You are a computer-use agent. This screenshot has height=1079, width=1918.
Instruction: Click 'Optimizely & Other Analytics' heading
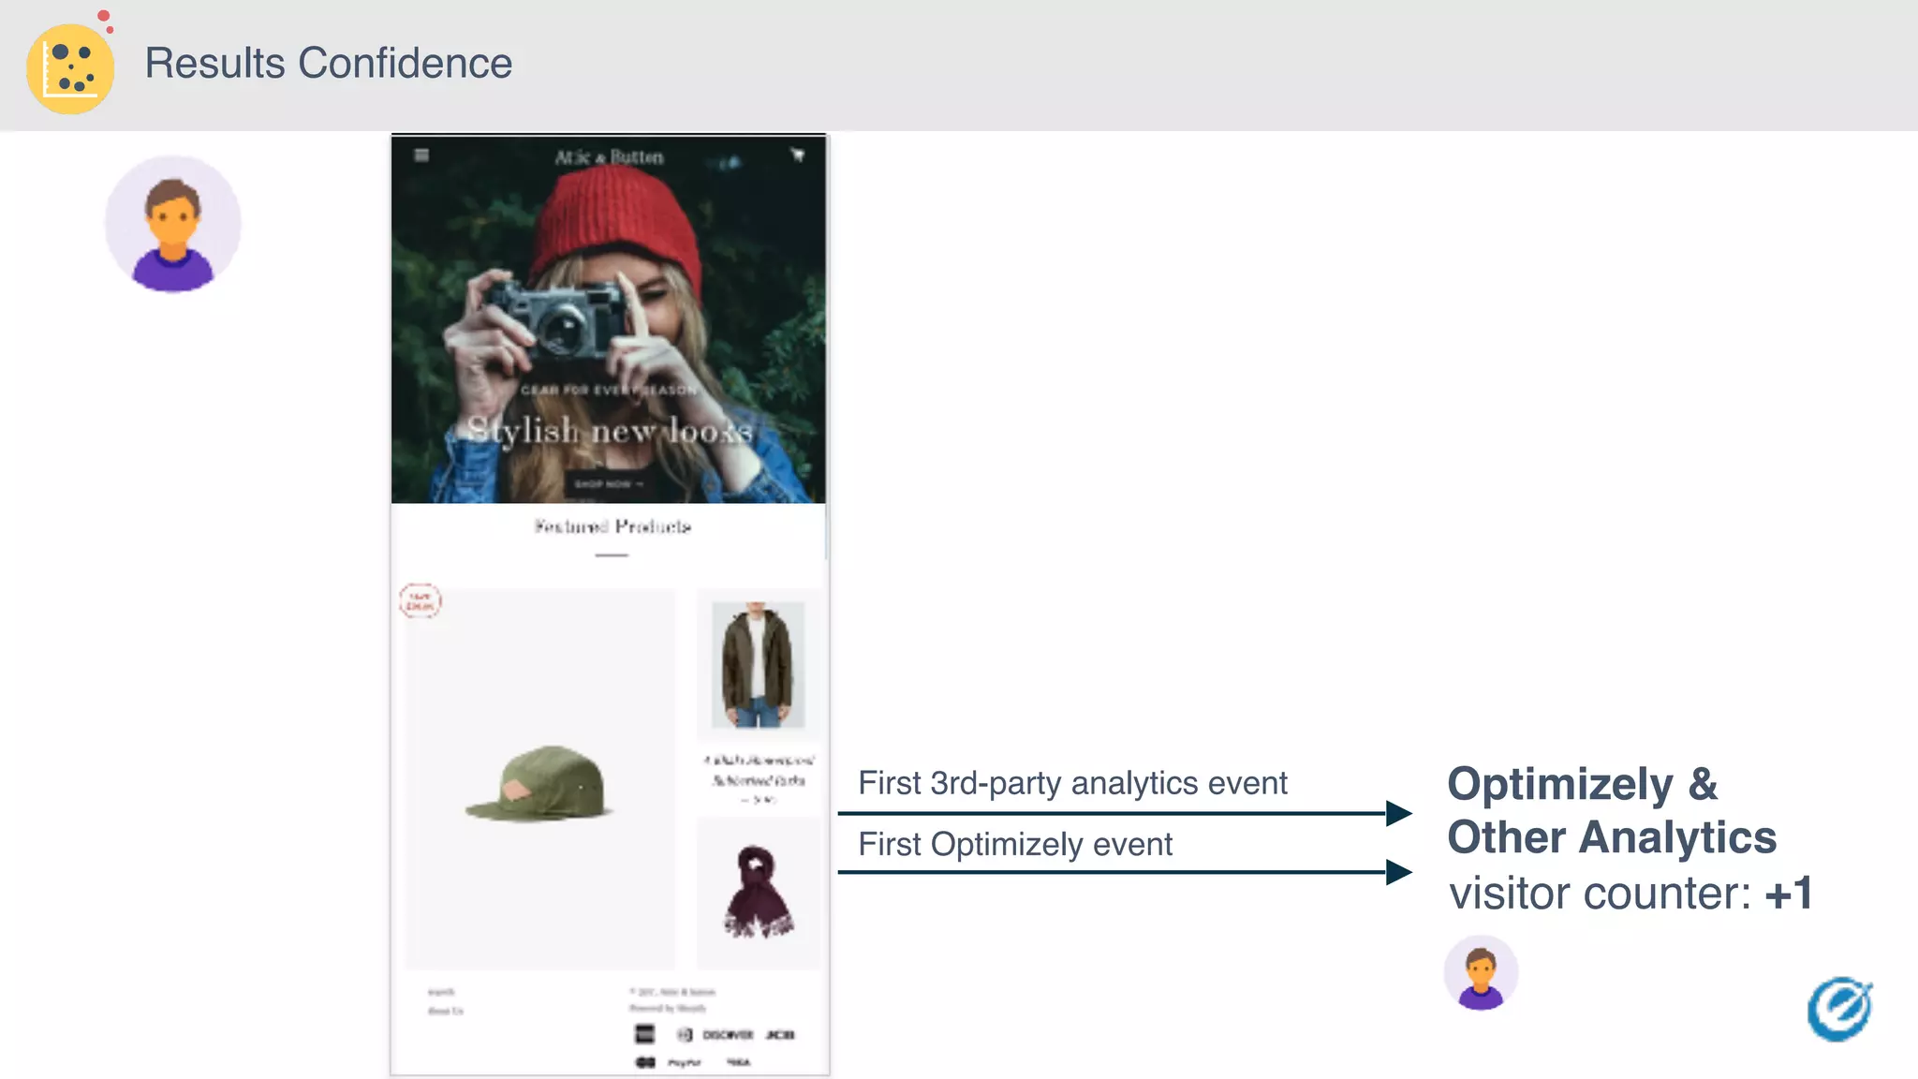click(1612, 811)
